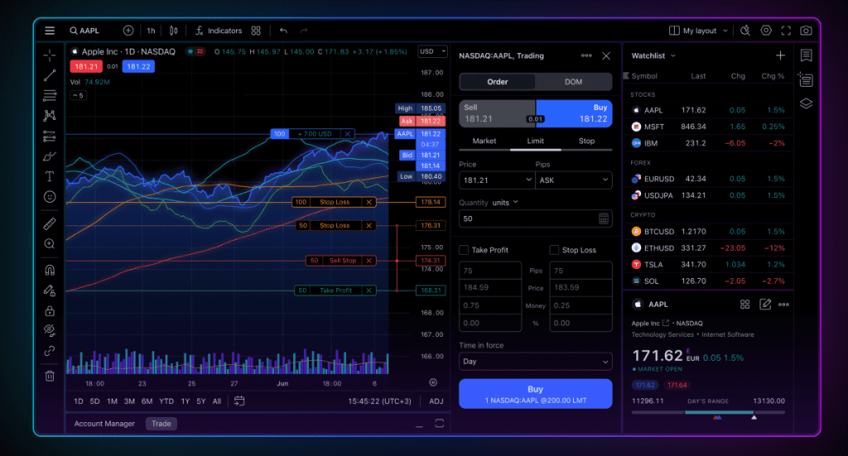Expand the Pips ASK dropdown
The image size is (848, 456).
[x=573, y=179]
